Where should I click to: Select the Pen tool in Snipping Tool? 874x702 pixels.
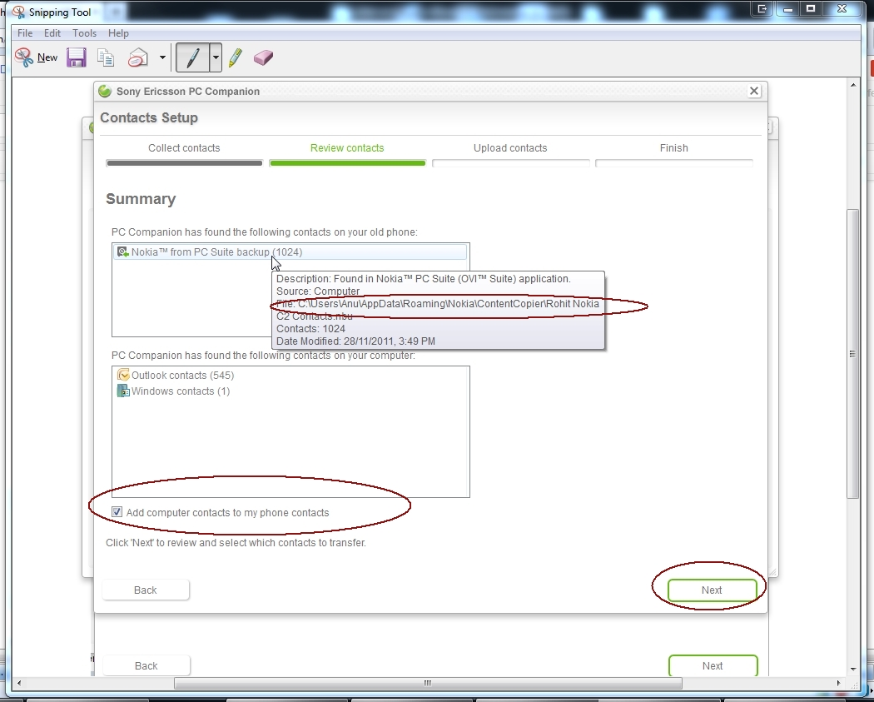(x=192, y=57)
